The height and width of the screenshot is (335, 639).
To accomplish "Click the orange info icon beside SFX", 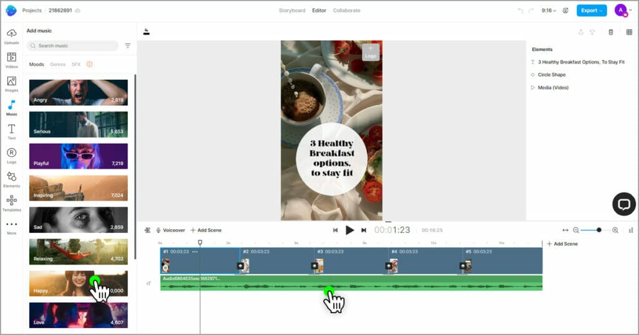I will [x=90, y=64].
